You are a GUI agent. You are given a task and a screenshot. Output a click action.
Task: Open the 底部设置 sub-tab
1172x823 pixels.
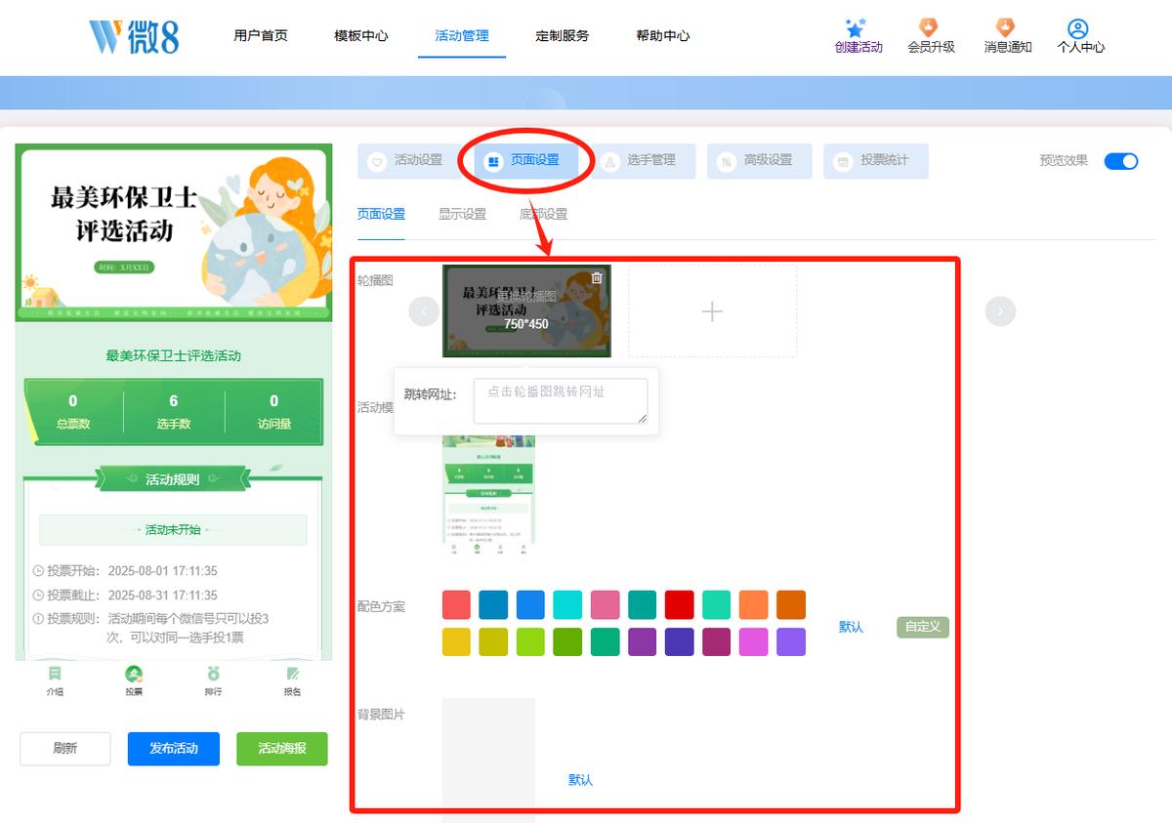[543, 215]
